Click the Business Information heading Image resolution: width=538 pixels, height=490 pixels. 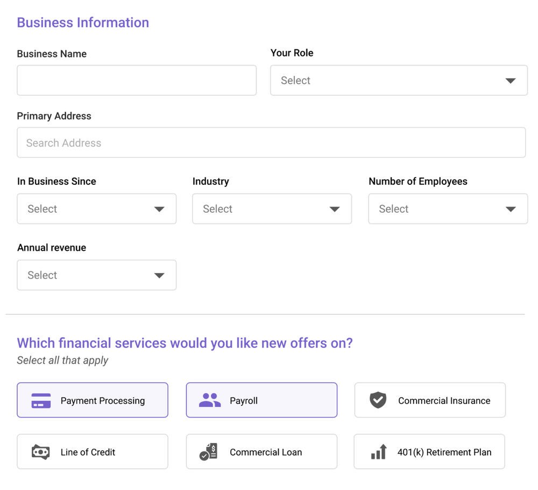83,23
